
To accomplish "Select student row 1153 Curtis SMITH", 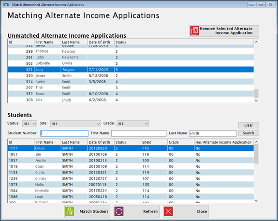I will (x=131, y=173).
